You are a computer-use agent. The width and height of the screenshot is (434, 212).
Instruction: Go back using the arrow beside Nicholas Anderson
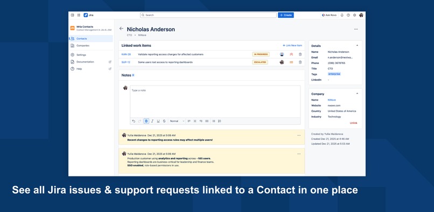click(x=121, y=29)
